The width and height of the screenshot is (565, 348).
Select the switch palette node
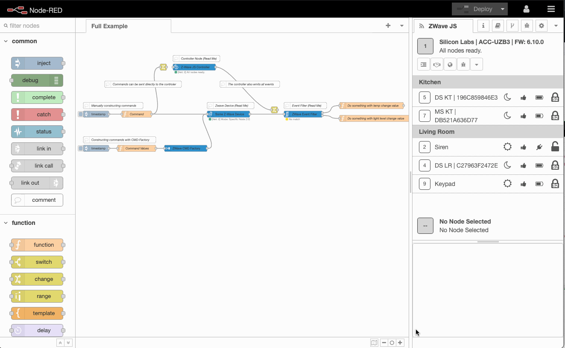37,262
